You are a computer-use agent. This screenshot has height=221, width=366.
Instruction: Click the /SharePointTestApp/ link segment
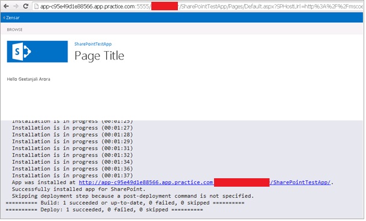coord(300,182)
